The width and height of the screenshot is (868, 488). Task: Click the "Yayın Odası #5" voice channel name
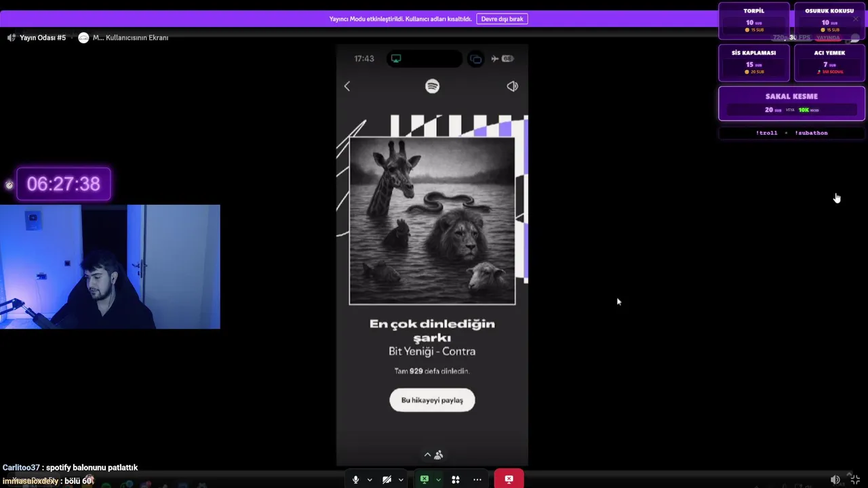click(x=43, y=37)
